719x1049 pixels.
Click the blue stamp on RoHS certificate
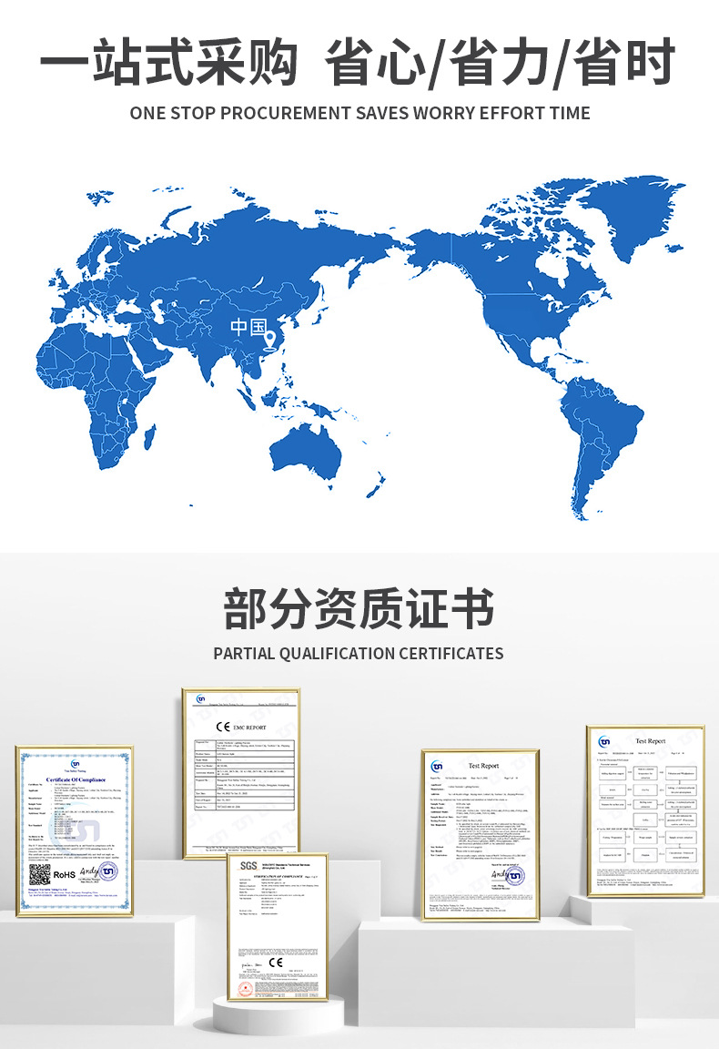pyautogui.click(x=107, y=871)
